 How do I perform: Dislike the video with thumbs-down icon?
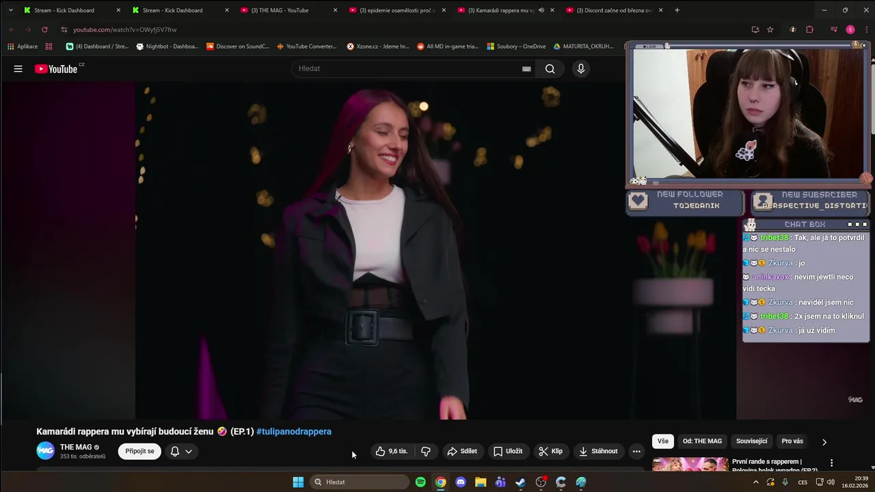pos(426,451)
